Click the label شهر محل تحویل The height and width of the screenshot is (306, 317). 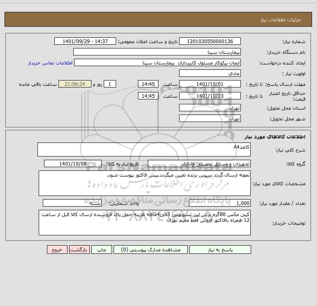[287, 119]
